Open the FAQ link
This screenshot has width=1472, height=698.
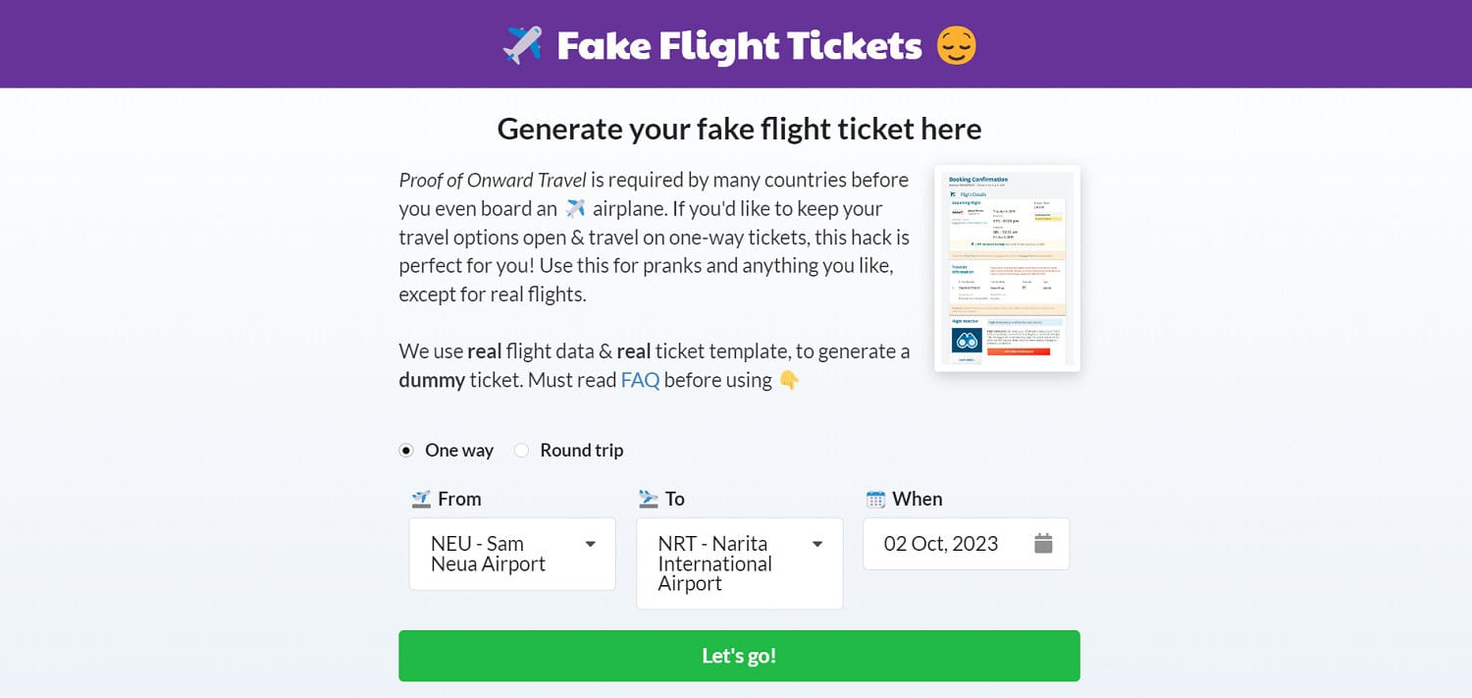coord(640,380)
